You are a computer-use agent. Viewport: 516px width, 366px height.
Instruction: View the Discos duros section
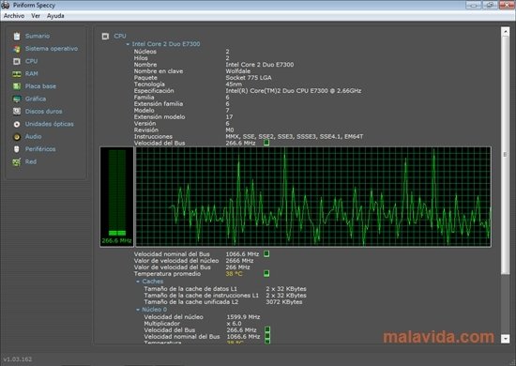[43, 112]
